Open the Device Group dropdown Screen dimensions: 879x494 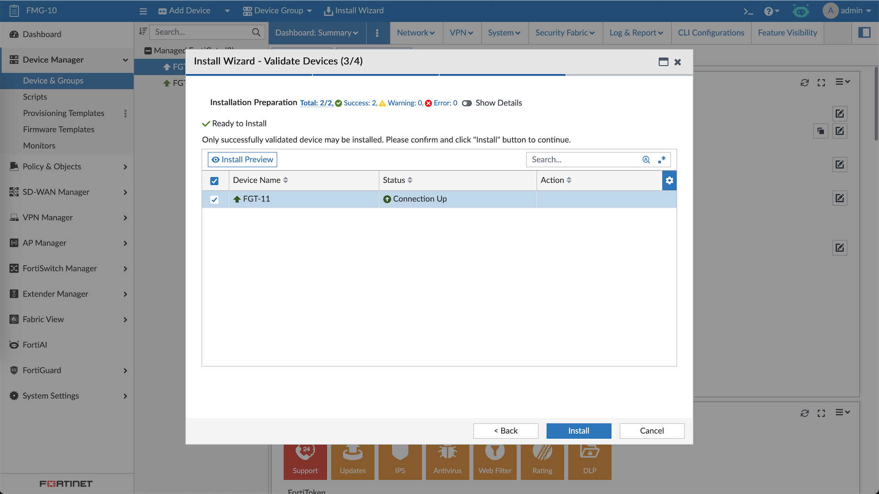[277, 11]
